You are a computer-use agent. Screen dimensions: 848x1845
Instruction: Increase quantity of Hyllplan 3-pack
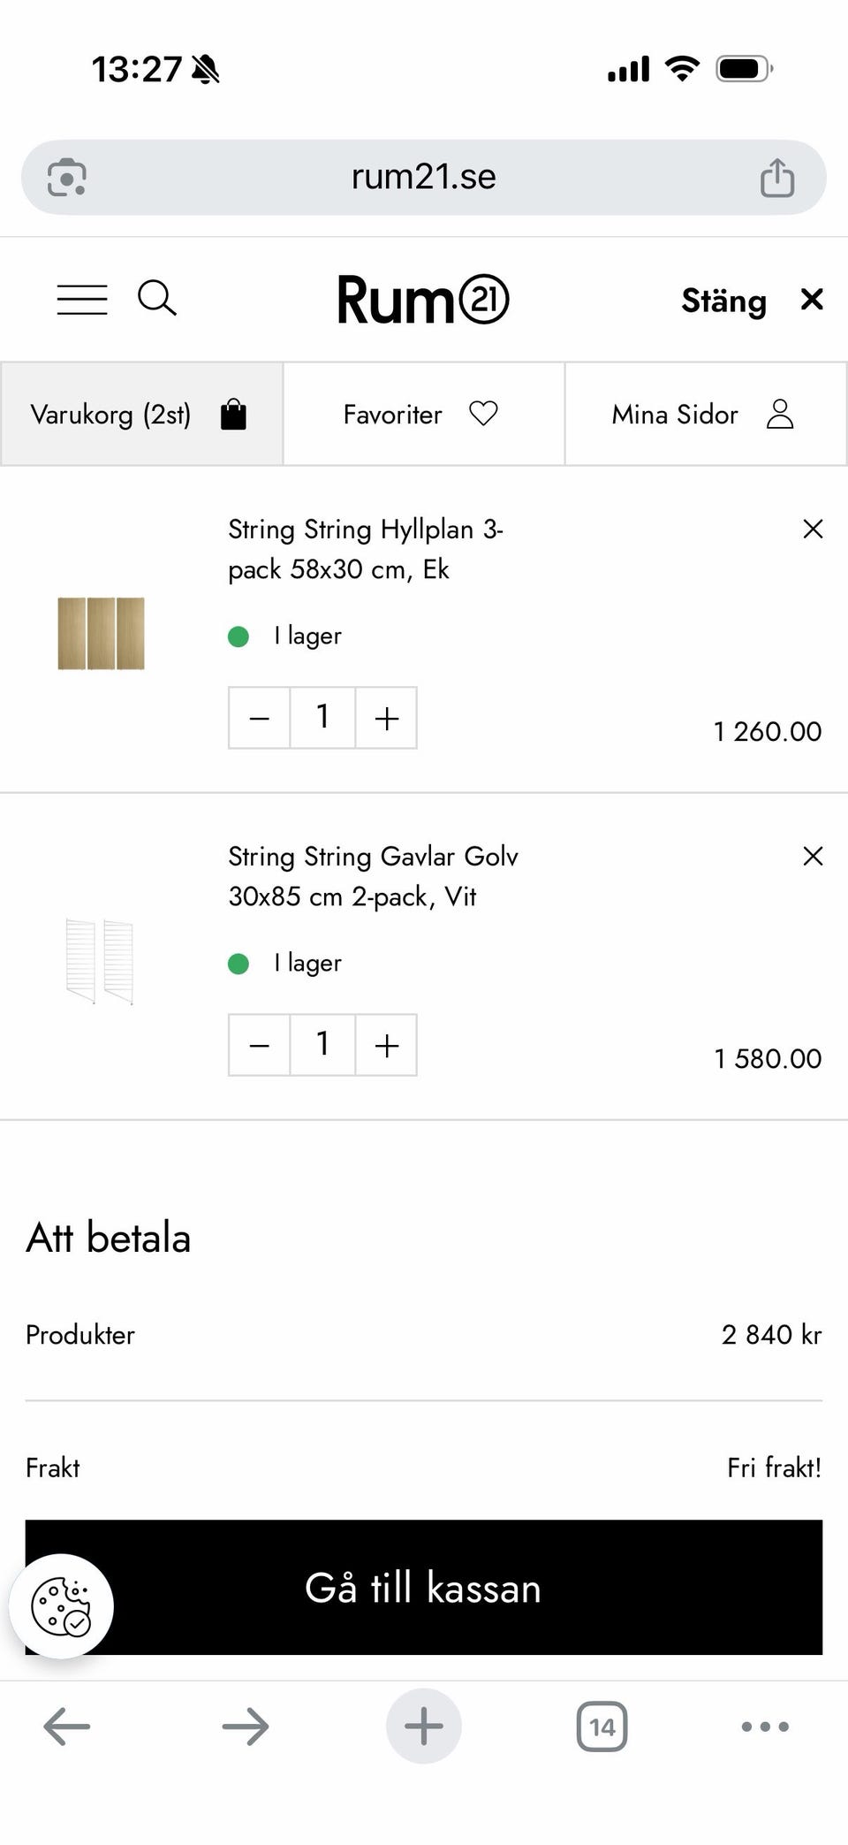click(x=386, y=718)
